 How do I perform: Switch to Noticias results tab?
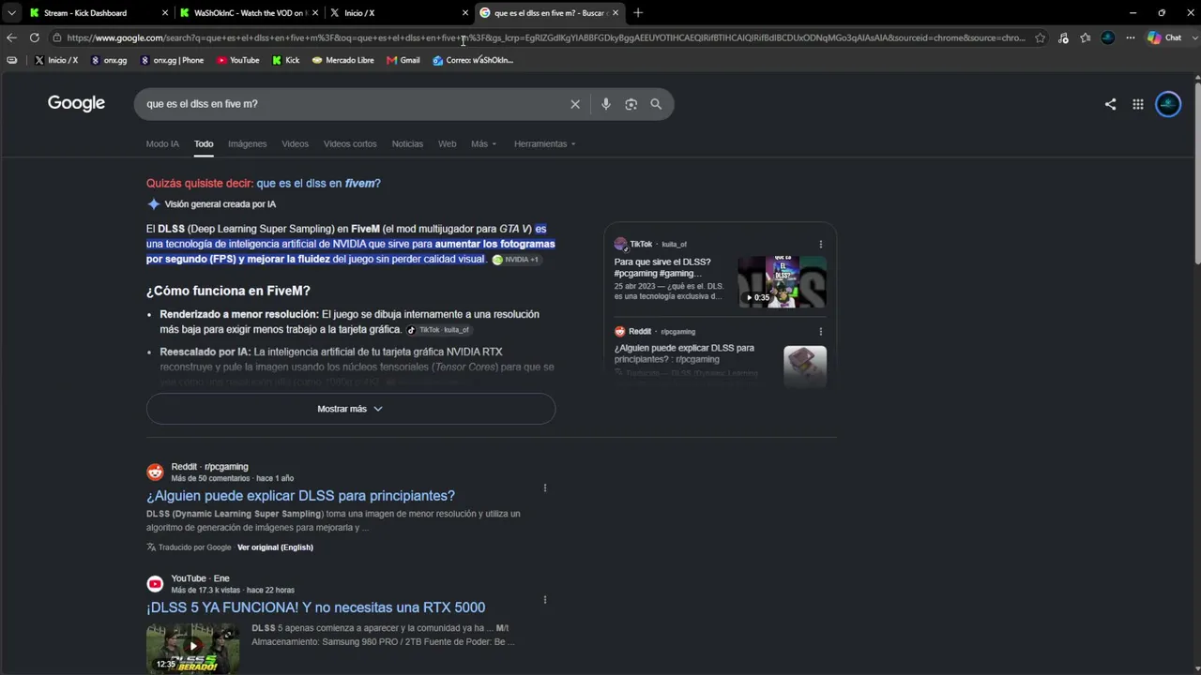407,144
